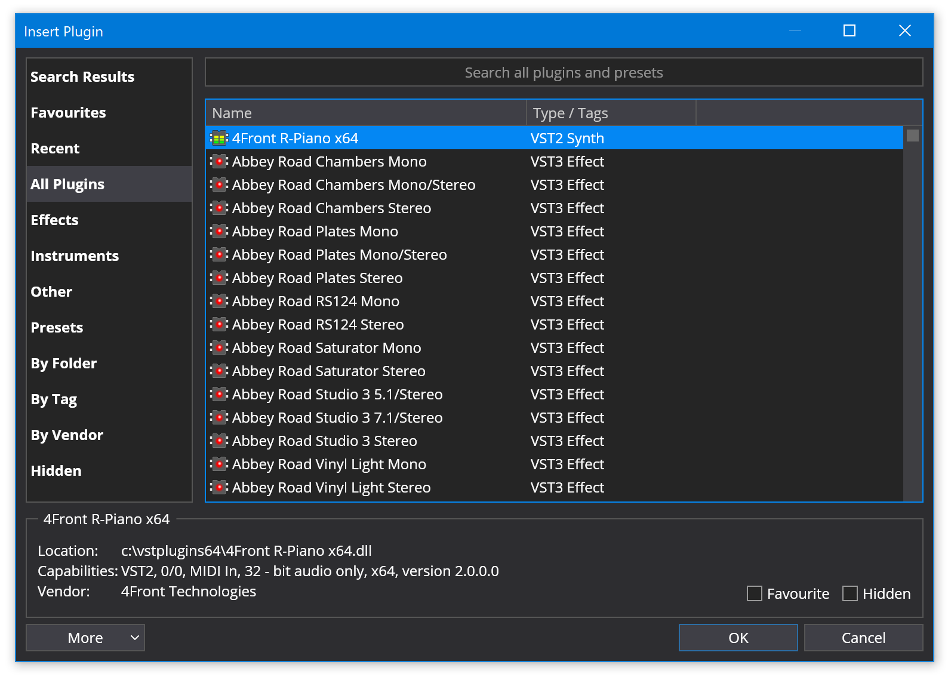This screenshot has height=677, width=948.
Task: Click the icon beside Abbey Road Vinyl Light Stereo
Action: [219, 488]
